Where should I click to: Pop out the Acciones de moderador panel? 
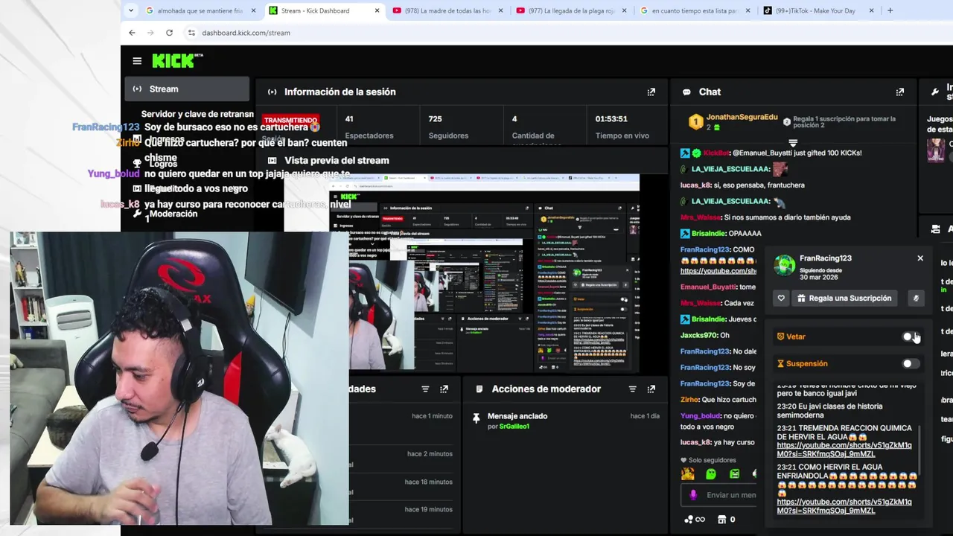click(x=651, y=389)
